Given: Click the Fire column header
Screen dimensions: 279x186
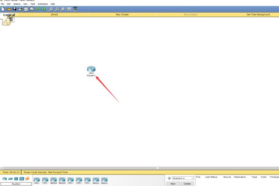Looking at the screenshot, I should pyautogui.click(x=198, y=177).
